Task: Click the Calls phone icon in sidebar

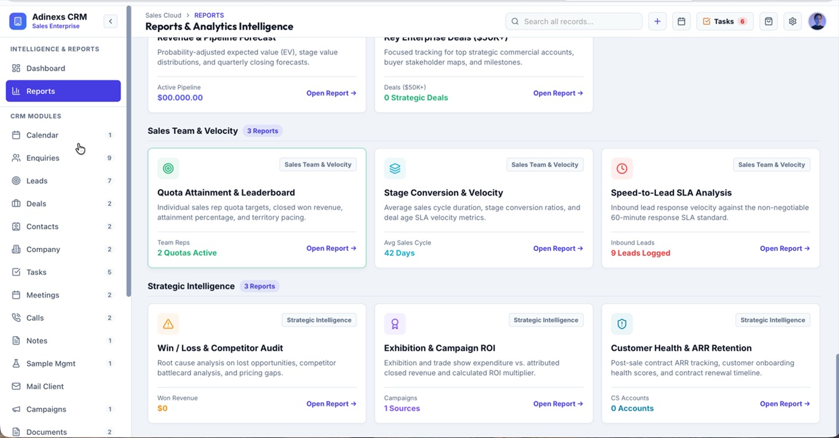Action: [16, 318]
